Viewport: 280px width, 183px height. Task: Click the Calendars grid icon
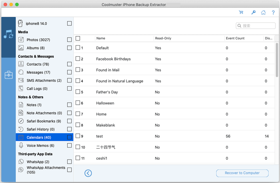(x=21, y=137)
